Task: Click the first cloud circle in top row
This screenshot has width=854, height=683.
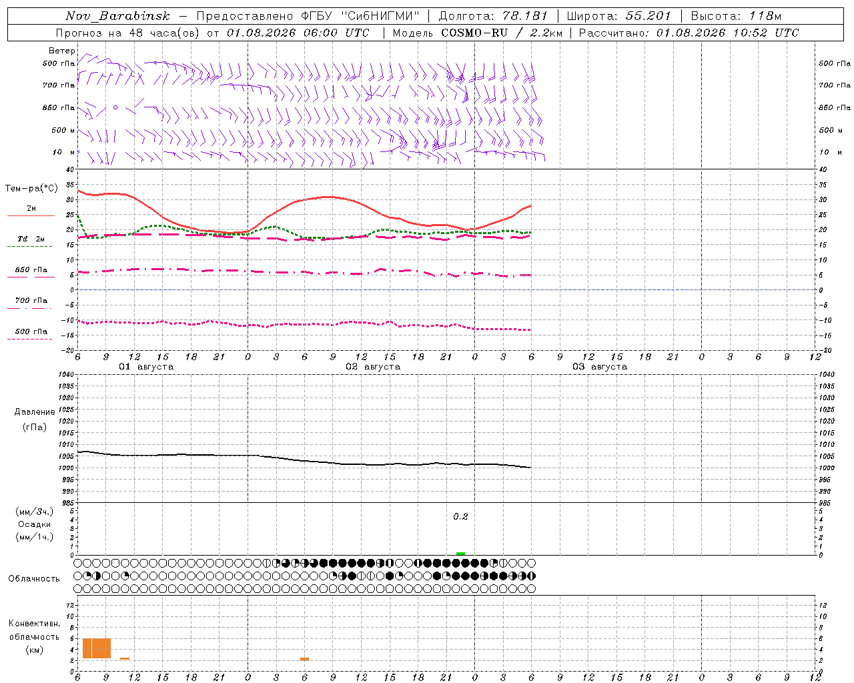Action: click(x=78, y=563)
